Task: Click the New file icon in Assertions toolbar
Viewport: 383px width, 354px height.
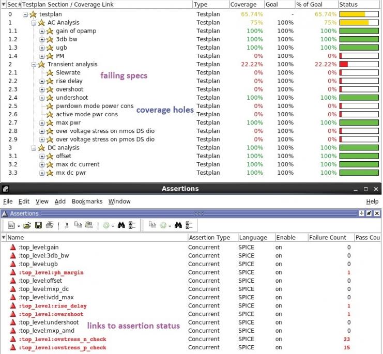Action: coord(11,225)
